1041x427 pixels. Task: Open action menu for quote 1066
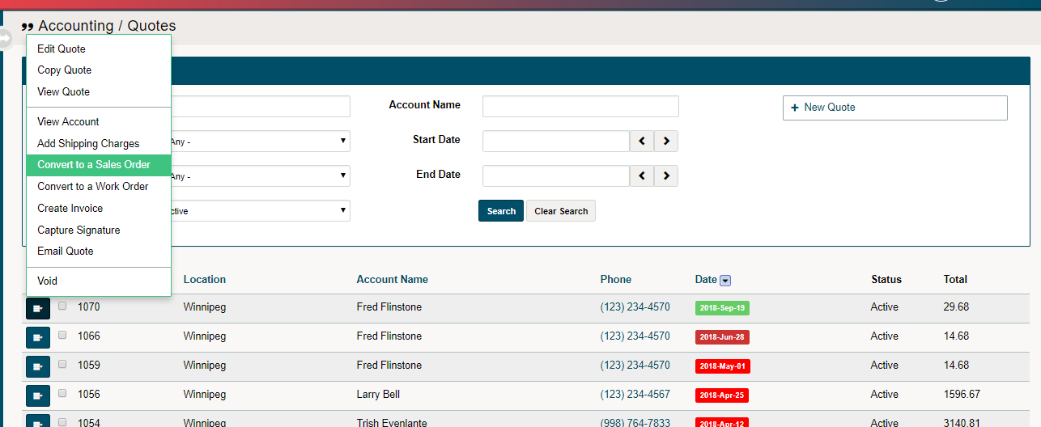[x=38, y=337]
